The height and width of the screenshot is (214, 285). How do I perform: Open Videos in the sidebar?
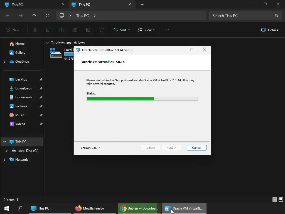20,124
